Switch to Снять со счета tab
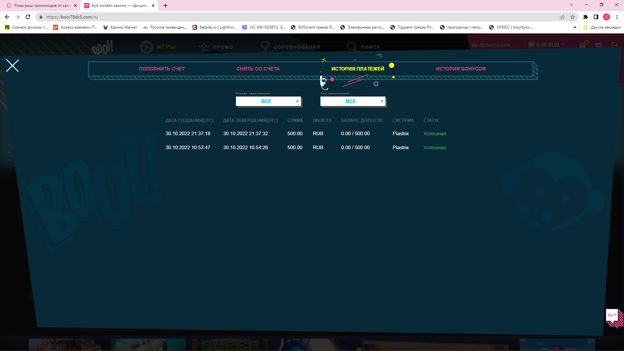 [x=258, y=69]
